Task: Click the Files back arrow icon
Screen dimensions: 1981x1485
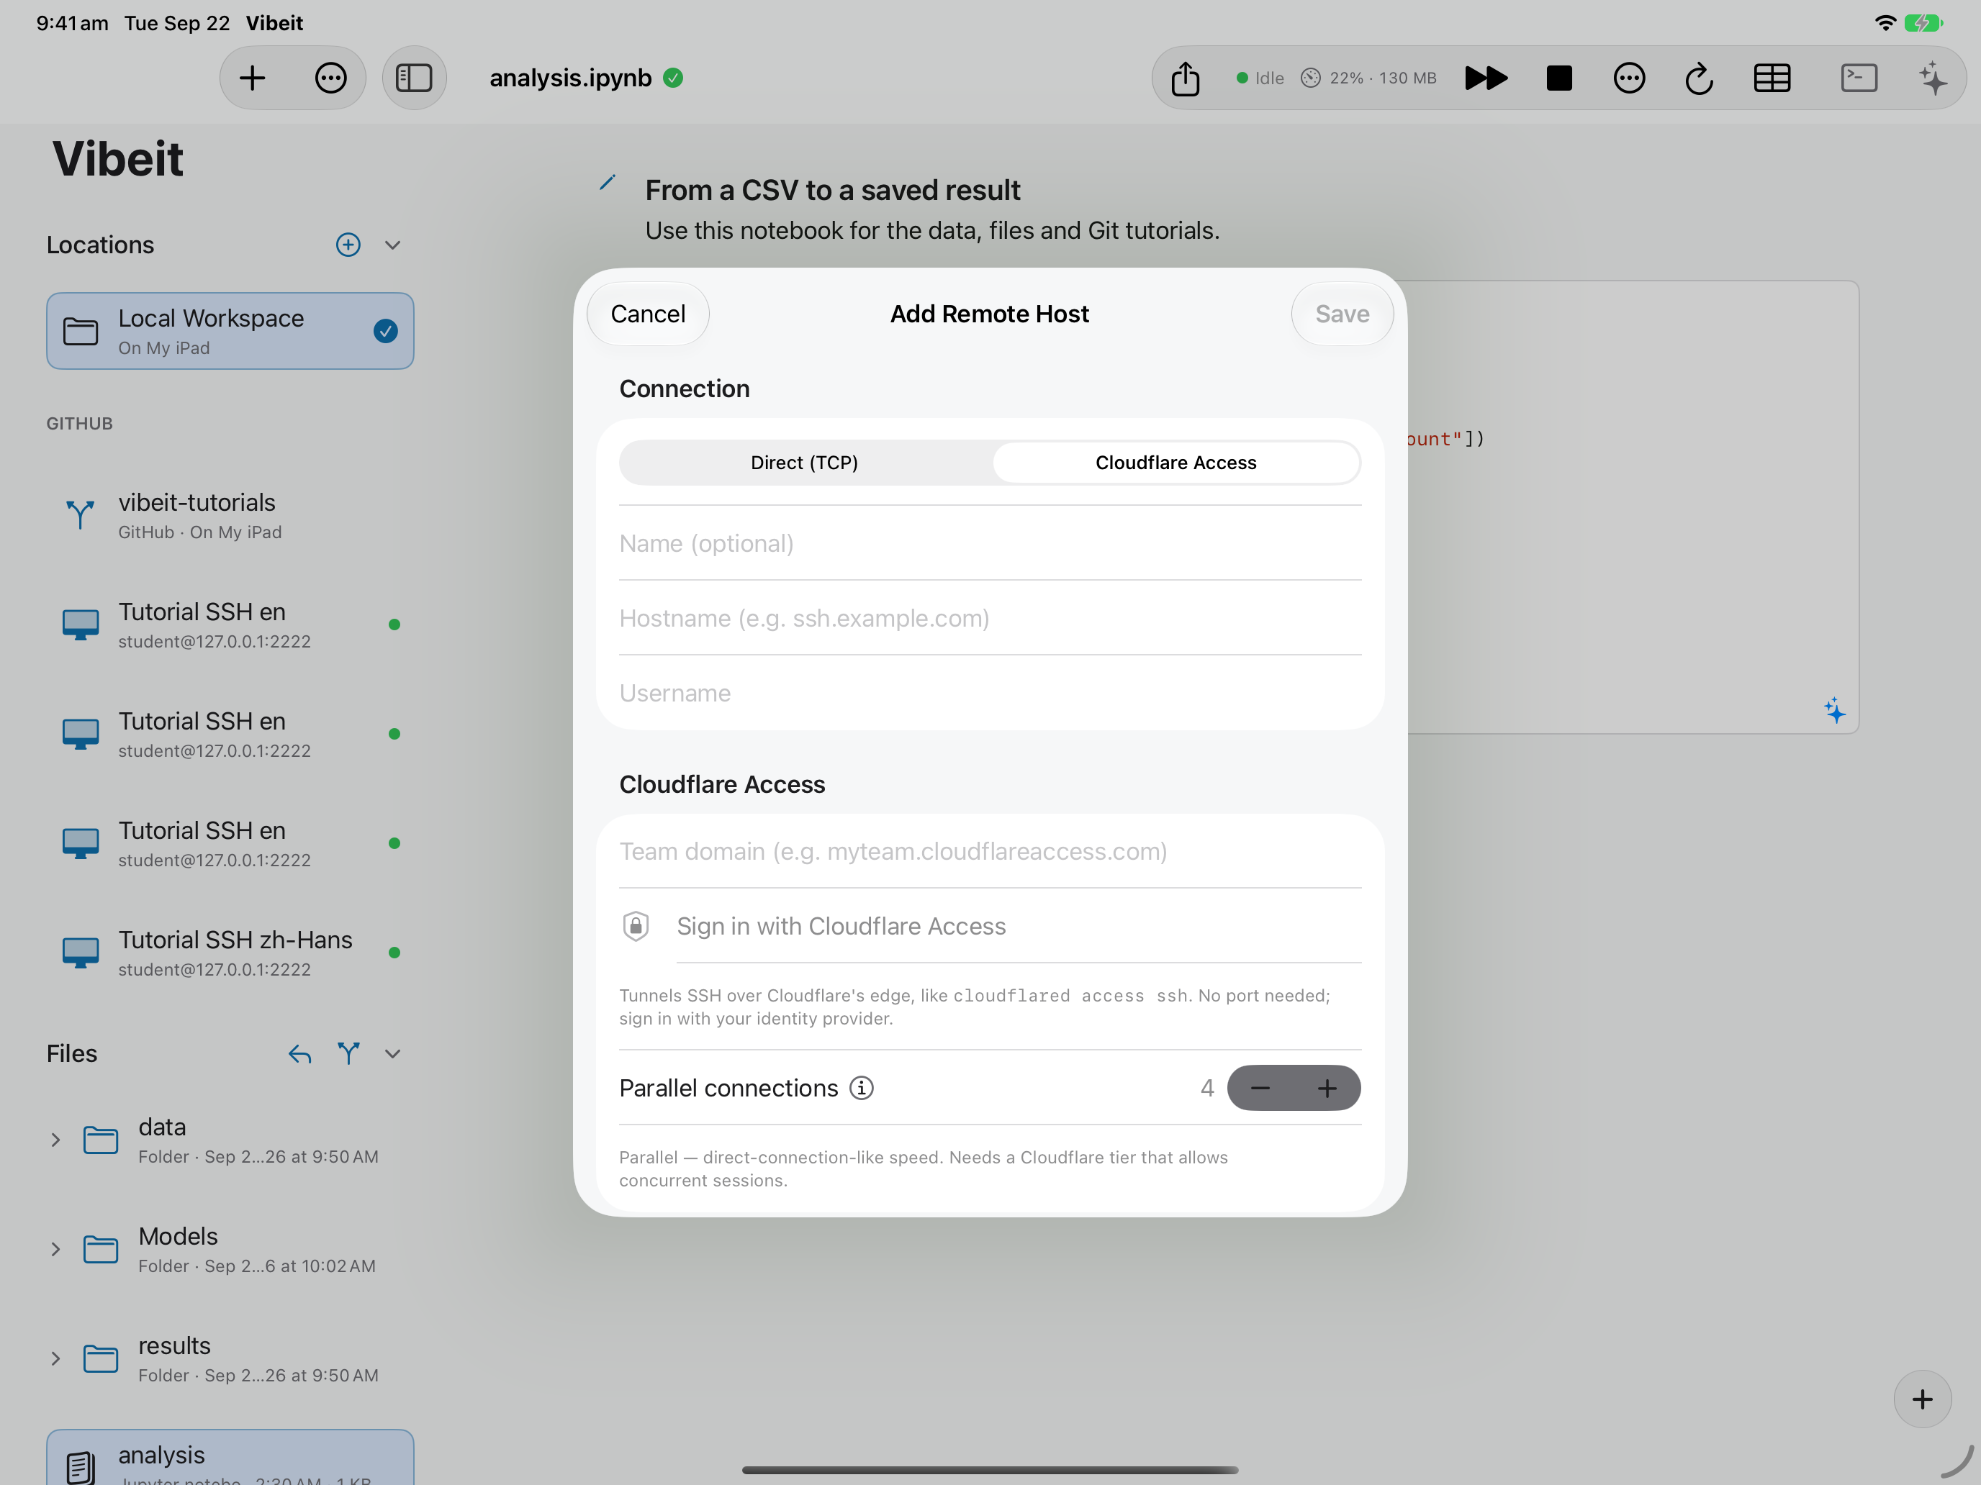Action: click(300, 1053)
